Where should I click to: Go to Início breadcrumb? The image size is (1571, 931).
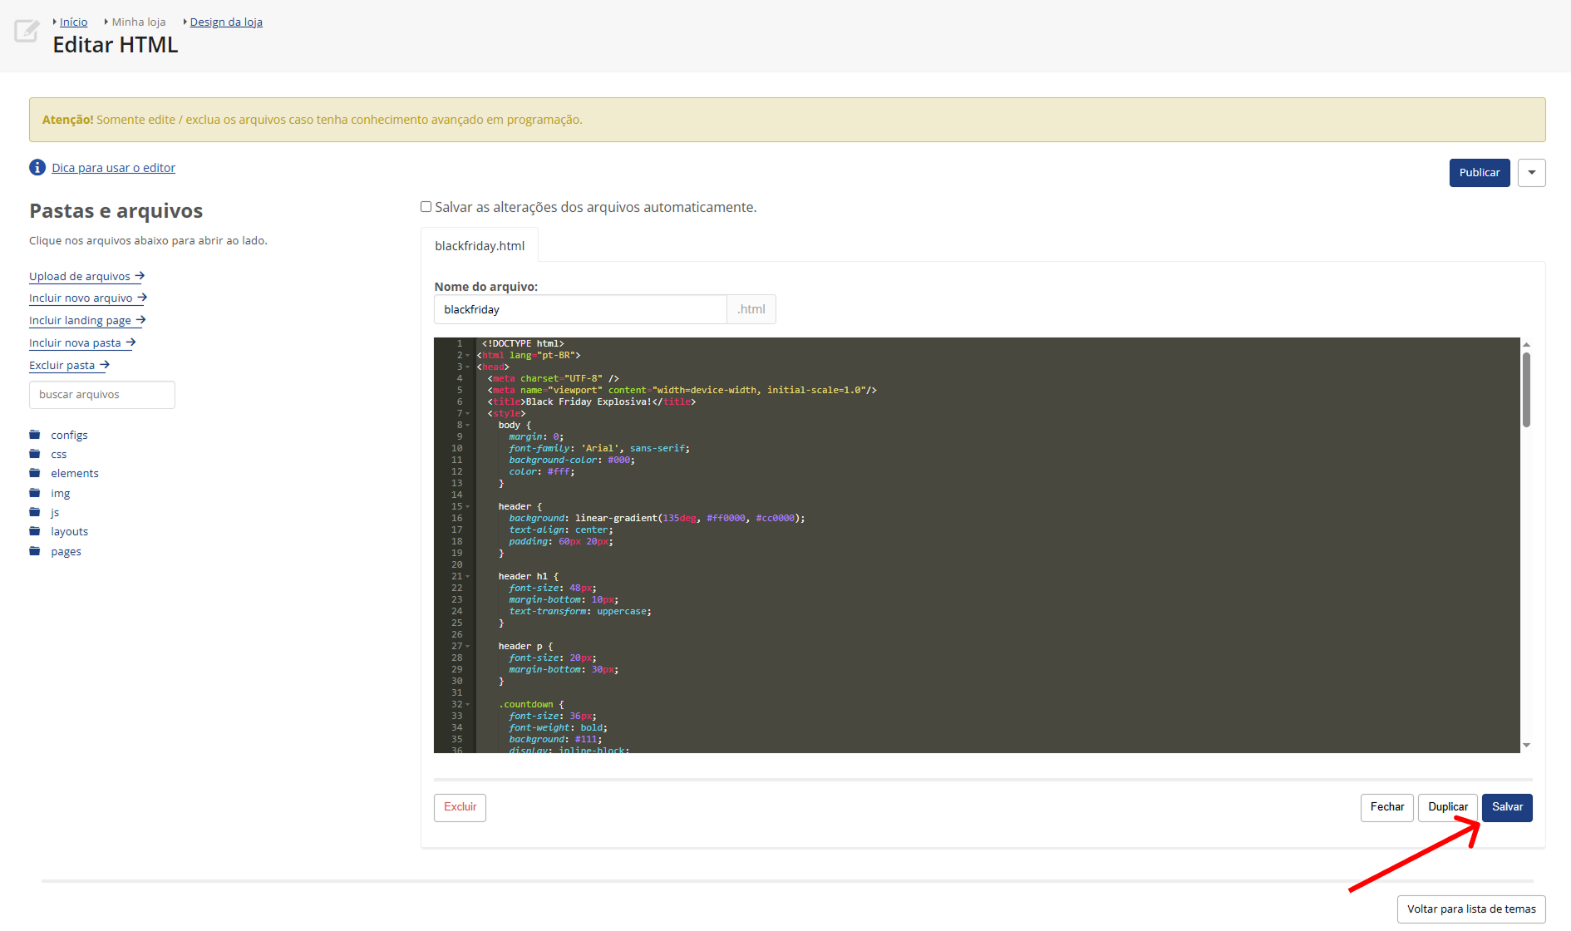coord(73,22)
